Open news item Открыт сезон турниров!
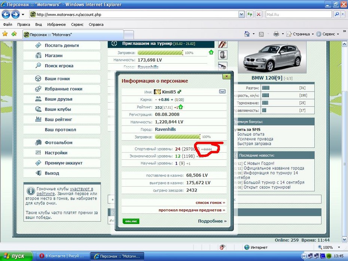Viewport: 348px width, 261px height. tap(267, 187)
